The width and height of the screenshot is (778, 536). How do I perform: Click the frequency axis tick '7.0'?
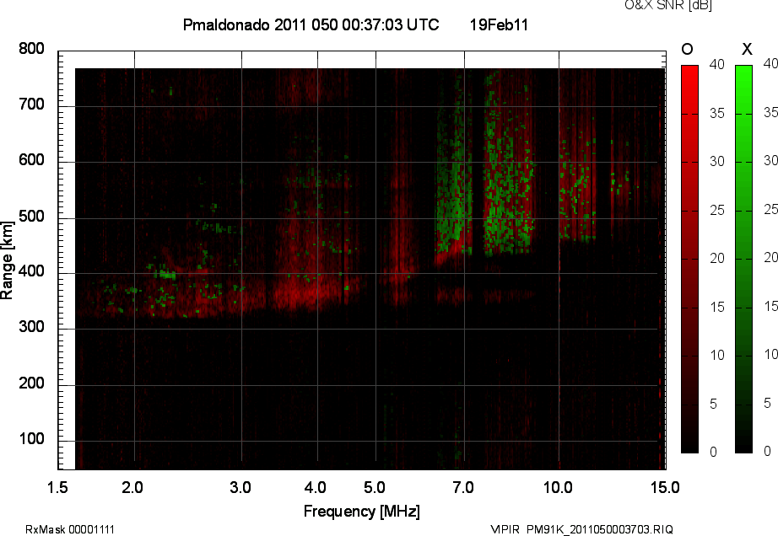coord(463,488)
